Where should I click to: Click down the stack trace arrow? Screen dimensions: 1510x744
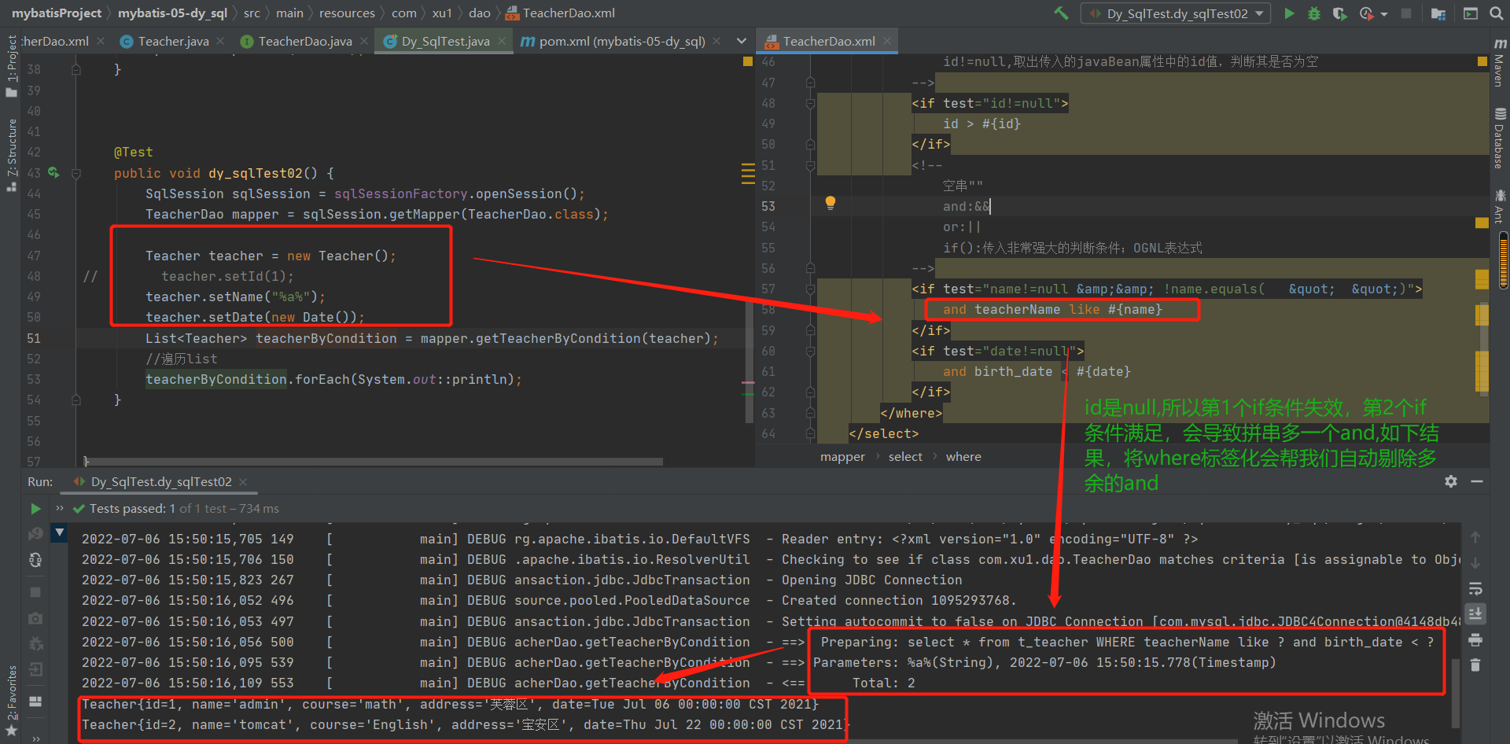click(1475, 563)
